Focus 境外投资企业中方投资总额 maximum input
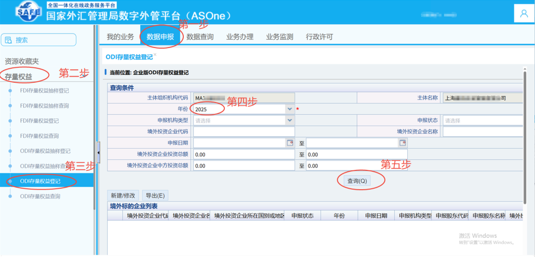This screenshot has height=257, width=535. [x=357, y=166]
